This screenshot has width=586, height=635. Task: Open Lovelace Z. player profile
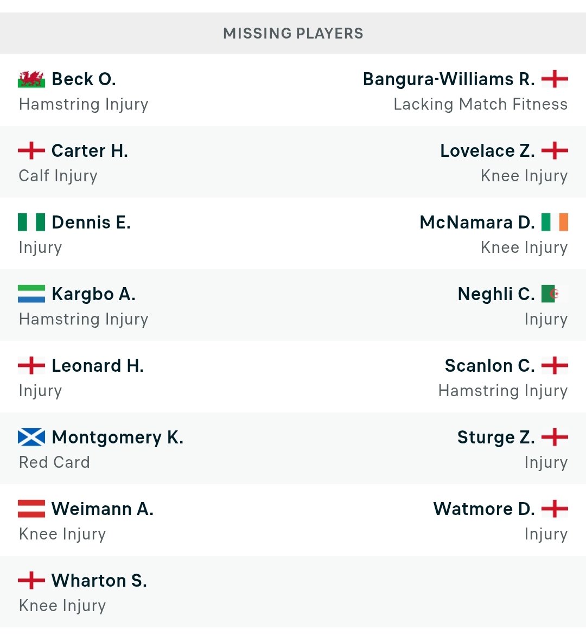point(488,151)
